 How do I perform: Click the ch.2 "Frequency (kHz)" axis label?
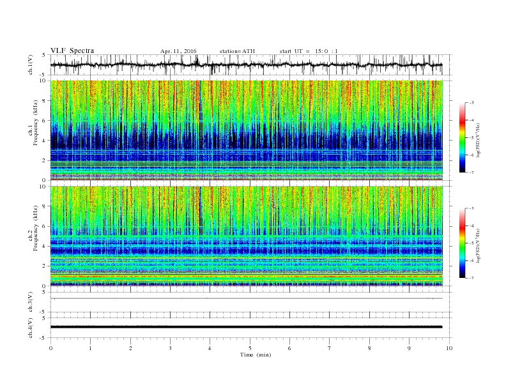pyautogui.click(x=36, y=228)
